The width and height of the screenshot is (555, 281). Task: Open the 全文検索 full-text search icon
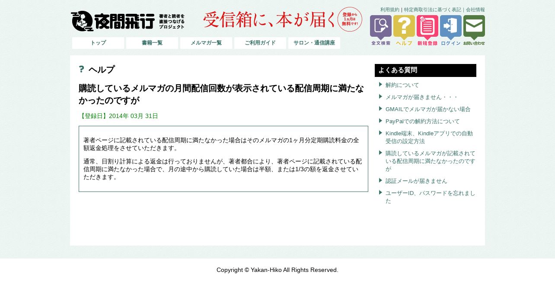(381, 30)
